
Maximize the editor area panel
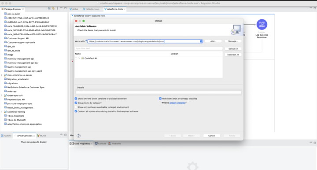(x=314, y=8)
